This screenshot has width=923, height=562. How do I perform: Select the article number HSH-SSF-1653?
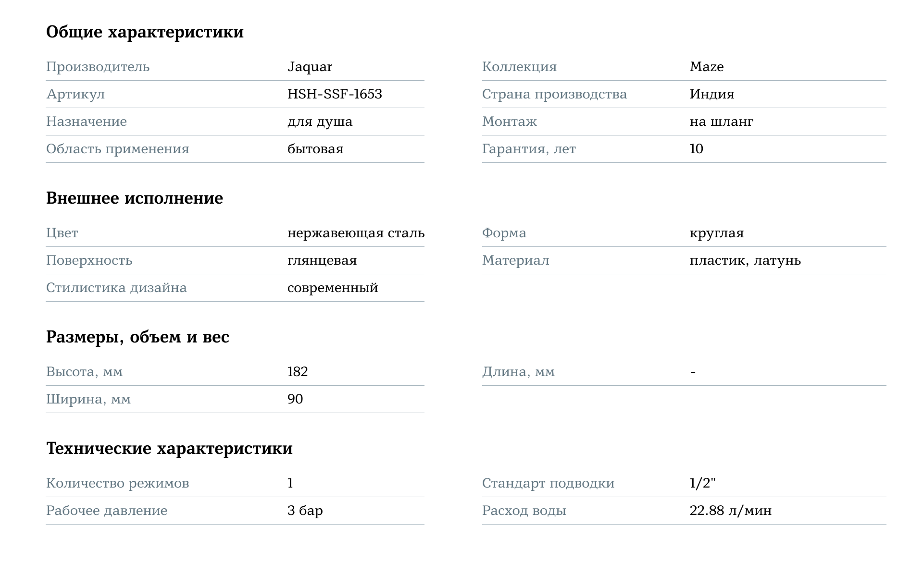click(335, 94)
